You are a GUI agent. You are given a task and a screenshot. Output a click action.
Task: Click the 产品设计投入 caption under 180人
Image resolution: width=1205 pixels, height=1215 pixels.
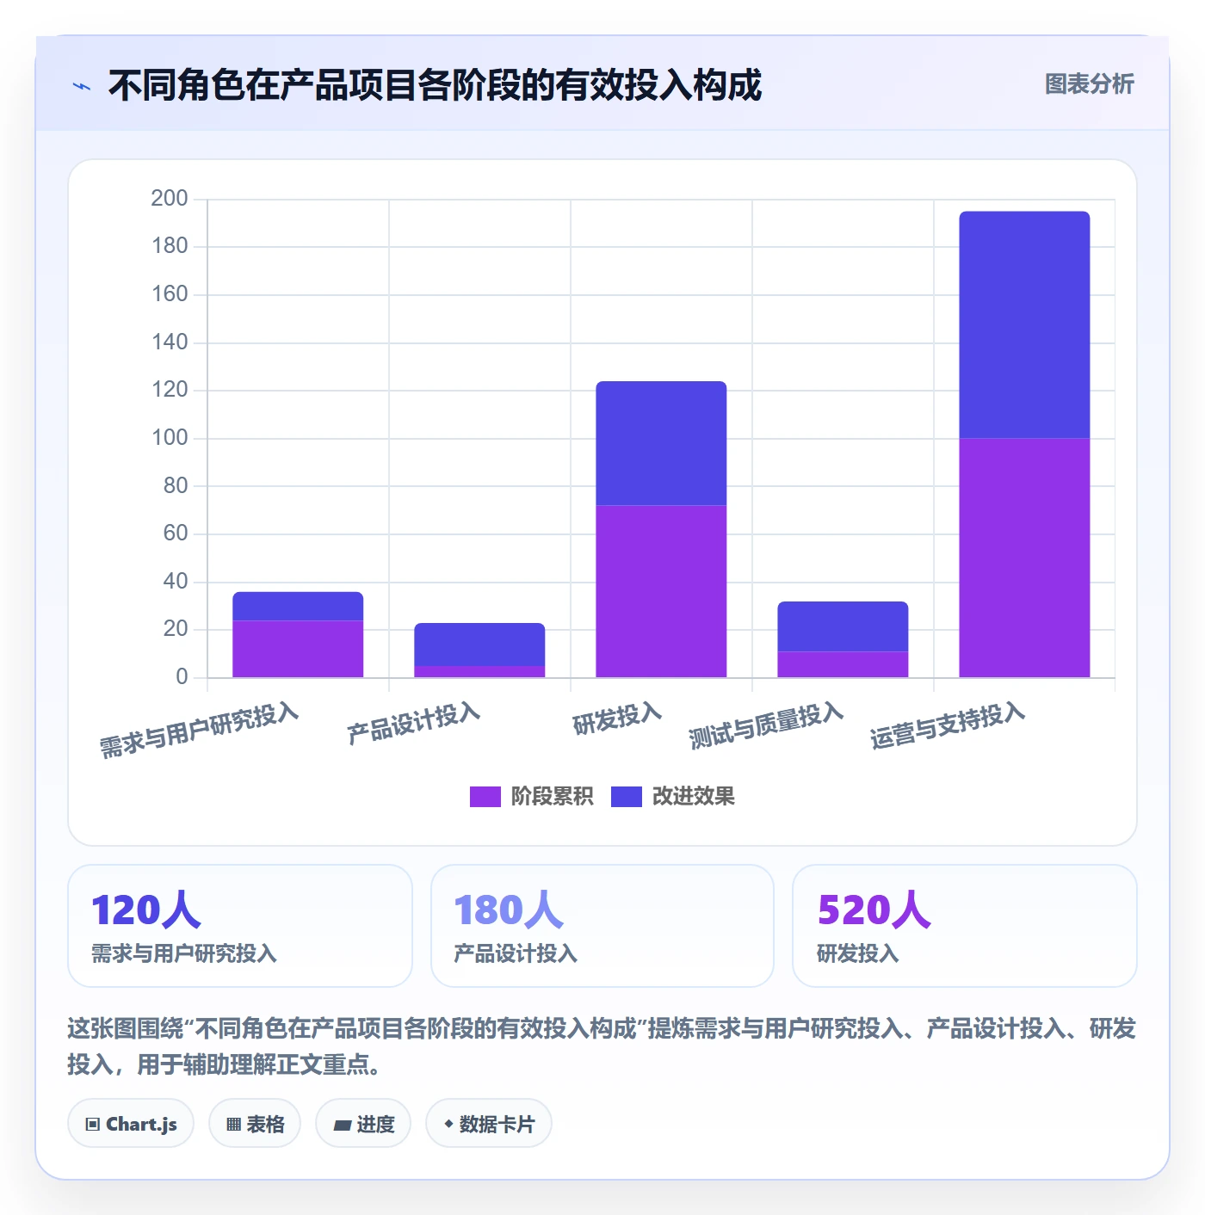[x=516, y=953]
